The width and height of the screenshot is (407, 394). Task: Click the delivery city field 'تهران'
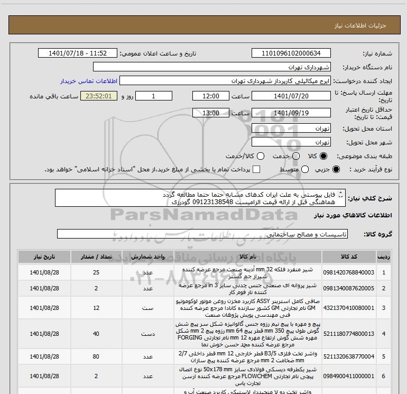pos(291,142)
